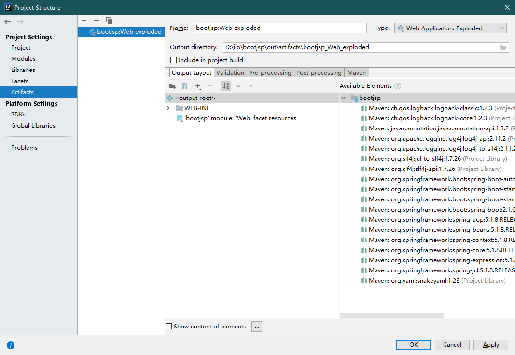Open the Maven tab

[356, 72]
